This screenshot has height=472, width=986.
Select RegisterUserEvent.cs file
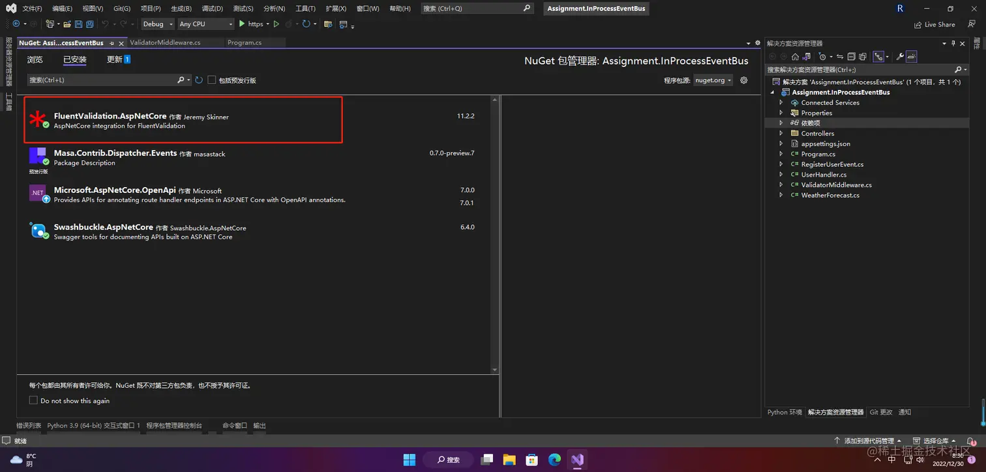832,164
